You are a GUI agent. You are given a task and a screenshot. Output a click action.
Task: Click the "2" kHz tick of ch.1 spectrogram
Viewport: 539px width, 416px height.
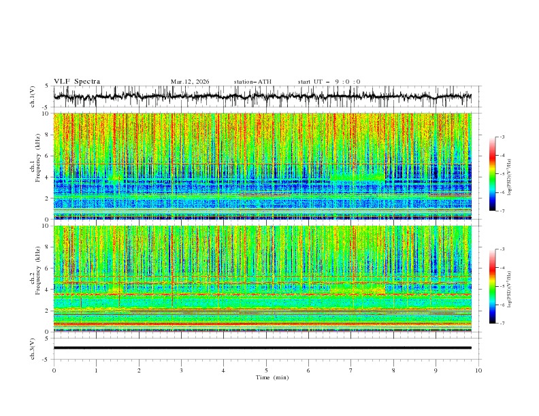pyautogui.click(x=48, y=198)
